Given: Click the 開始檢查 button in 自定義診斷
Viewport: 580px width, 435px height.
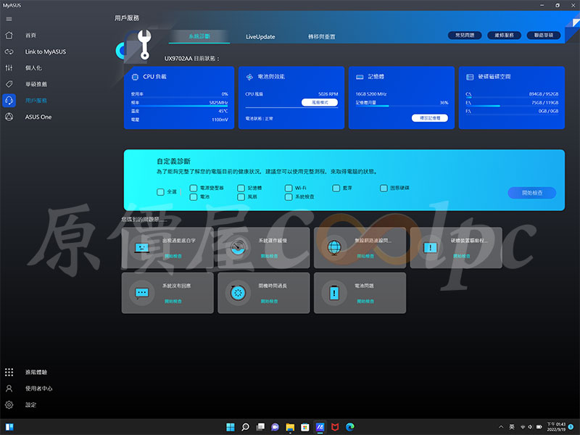Looking at the screenshot, I should pos(532,193).
